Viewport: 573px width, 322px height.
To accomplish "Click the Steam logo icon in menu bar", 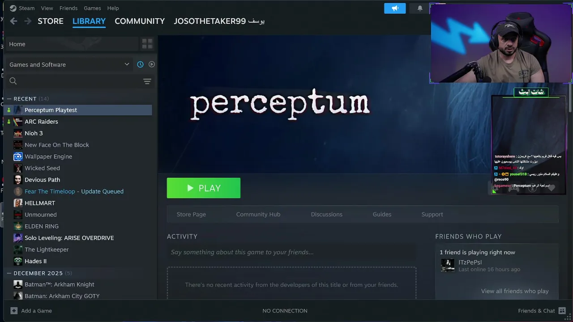I will (x=13, y=8).
